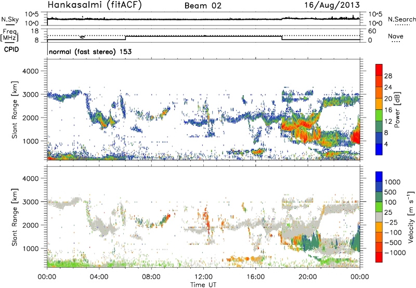Click the 'CPID' label

[11, 49]
